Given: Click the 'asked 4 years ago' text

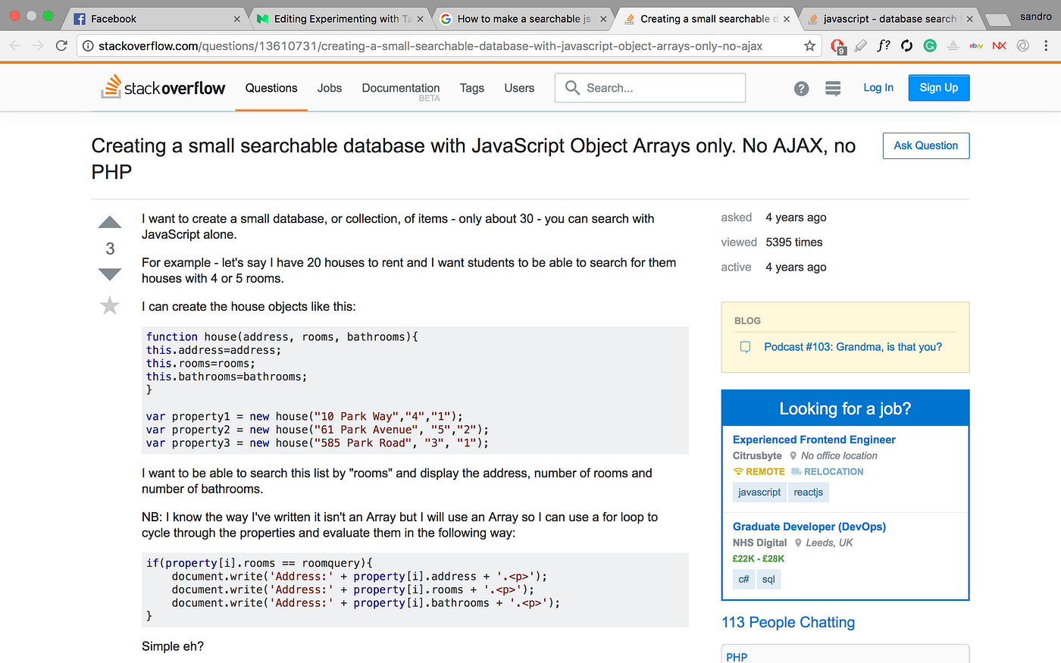Looking at the screenshot, I should pos(774,217).
